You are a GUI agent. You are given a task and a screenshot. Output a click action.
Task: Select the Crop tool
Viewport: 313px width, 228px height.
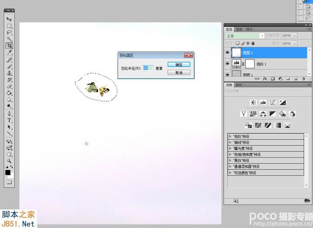pyautogui.click(x=9, y=46)
